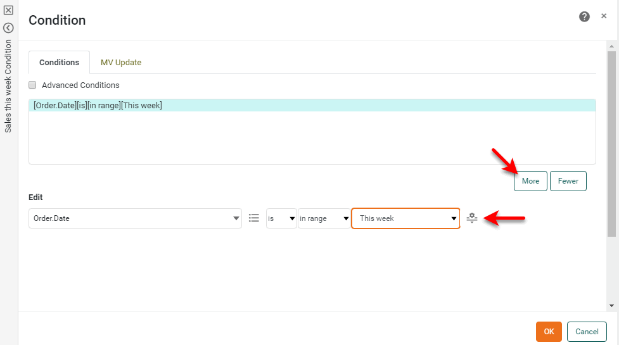Close the Condition dialog with X
The height and width of the screenshot is (345, 619).
click(x=604, y=16)
